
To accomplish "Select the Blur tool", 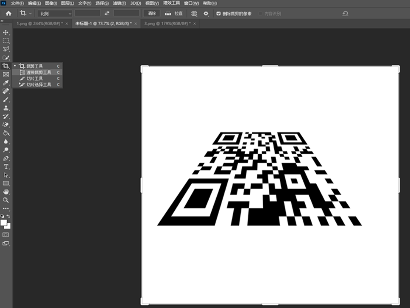I will [x=6, y=141].
